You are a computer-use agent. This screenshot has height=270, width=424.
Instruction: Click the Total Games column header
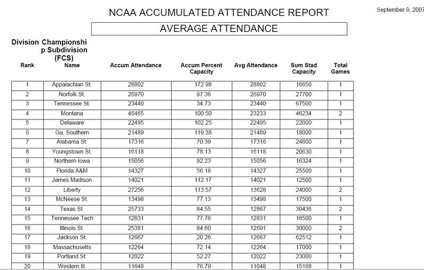tap(340, 69)
